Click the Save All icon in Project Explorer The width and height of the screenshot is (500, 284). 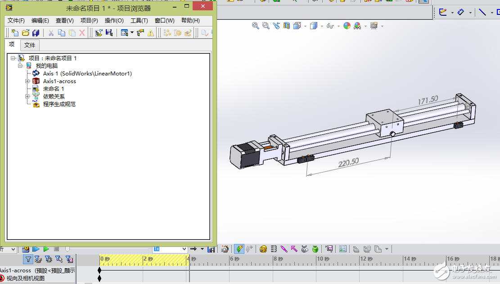(x=36, y=33)
